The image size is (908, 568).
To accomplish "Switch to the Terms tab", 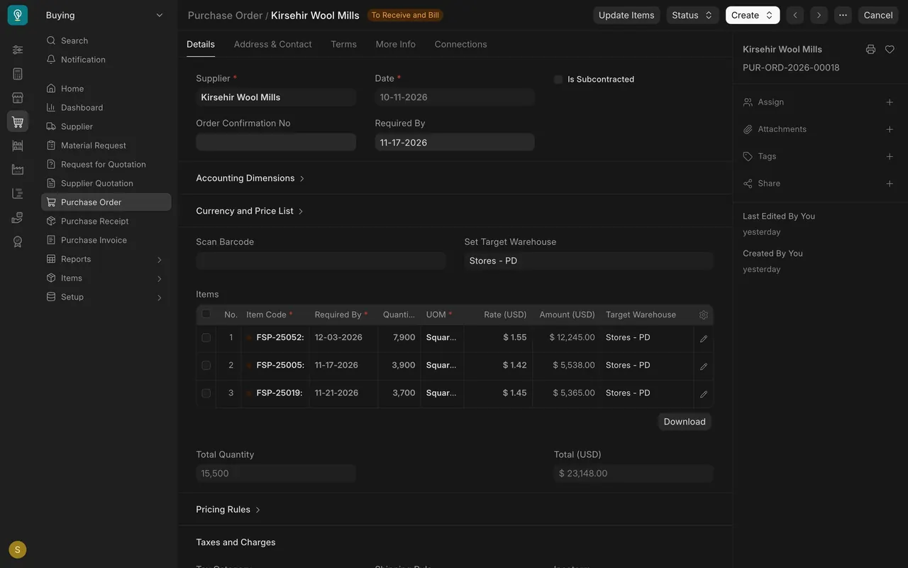I will pyautogui.click(x=343, y=44).
